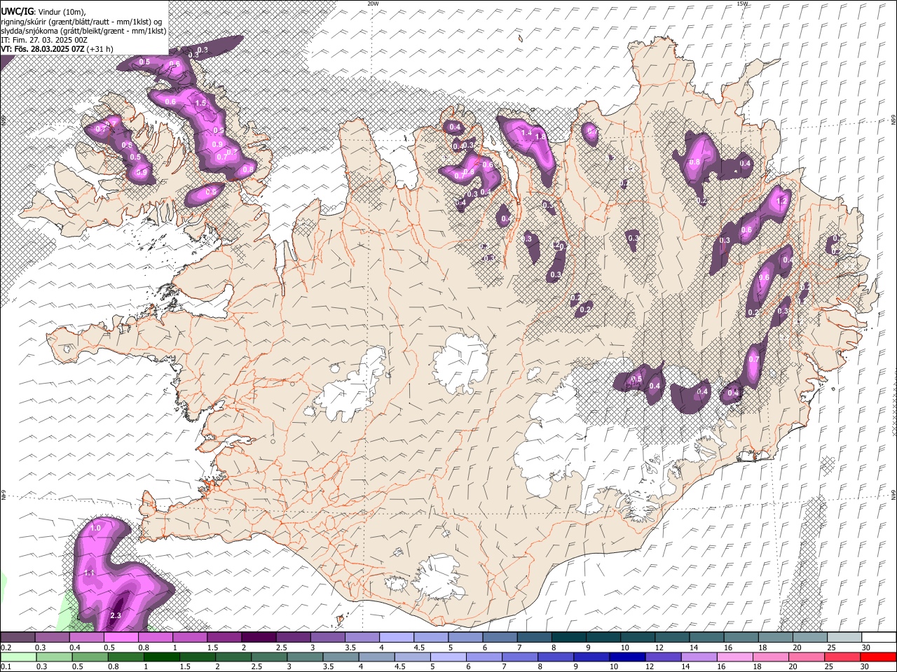Select the darkest green swatch labelled 1, bottom row
897x672 pixels.
pyautogui.click(x=161, y=657)
